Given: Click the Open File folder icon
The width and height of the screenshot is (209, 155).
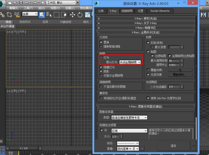Looking at the screenshot, I should pyautogui.click(x=15, y=2).
